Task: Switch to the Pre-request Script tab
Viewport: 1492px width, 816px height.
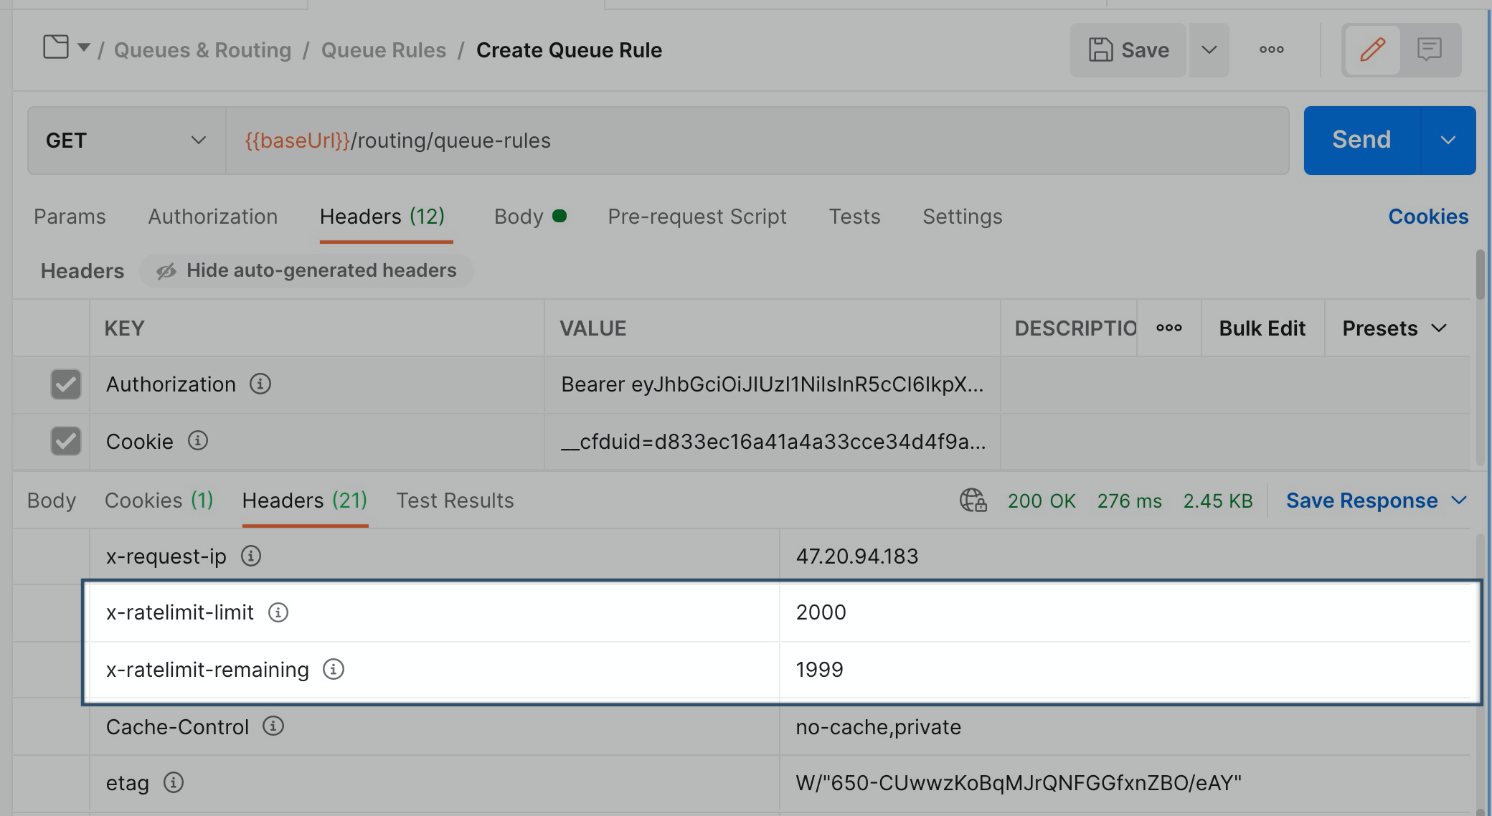Action: click(697, 217)
